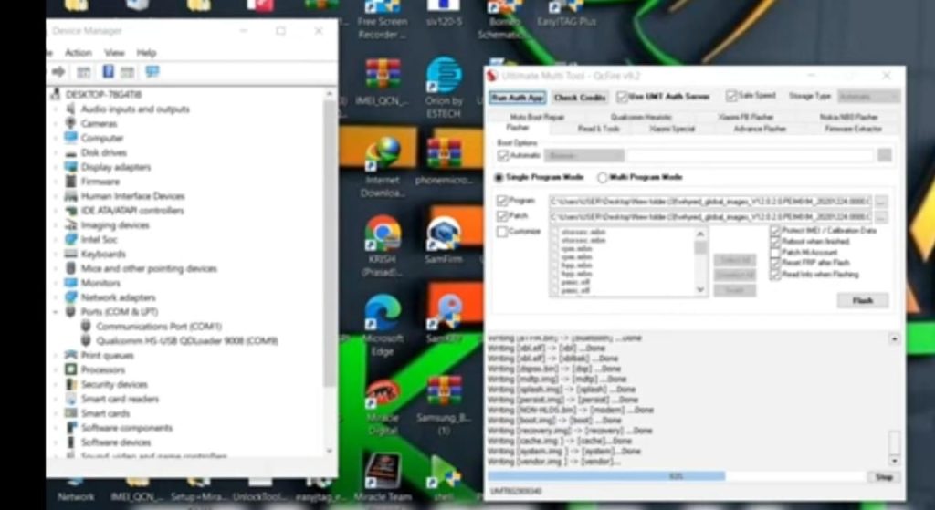The image size is (935, 510).
Task: Select Qualcomm HS-USB QDLoader 9008 (COM9) device
Action: [x=186, y=341]
